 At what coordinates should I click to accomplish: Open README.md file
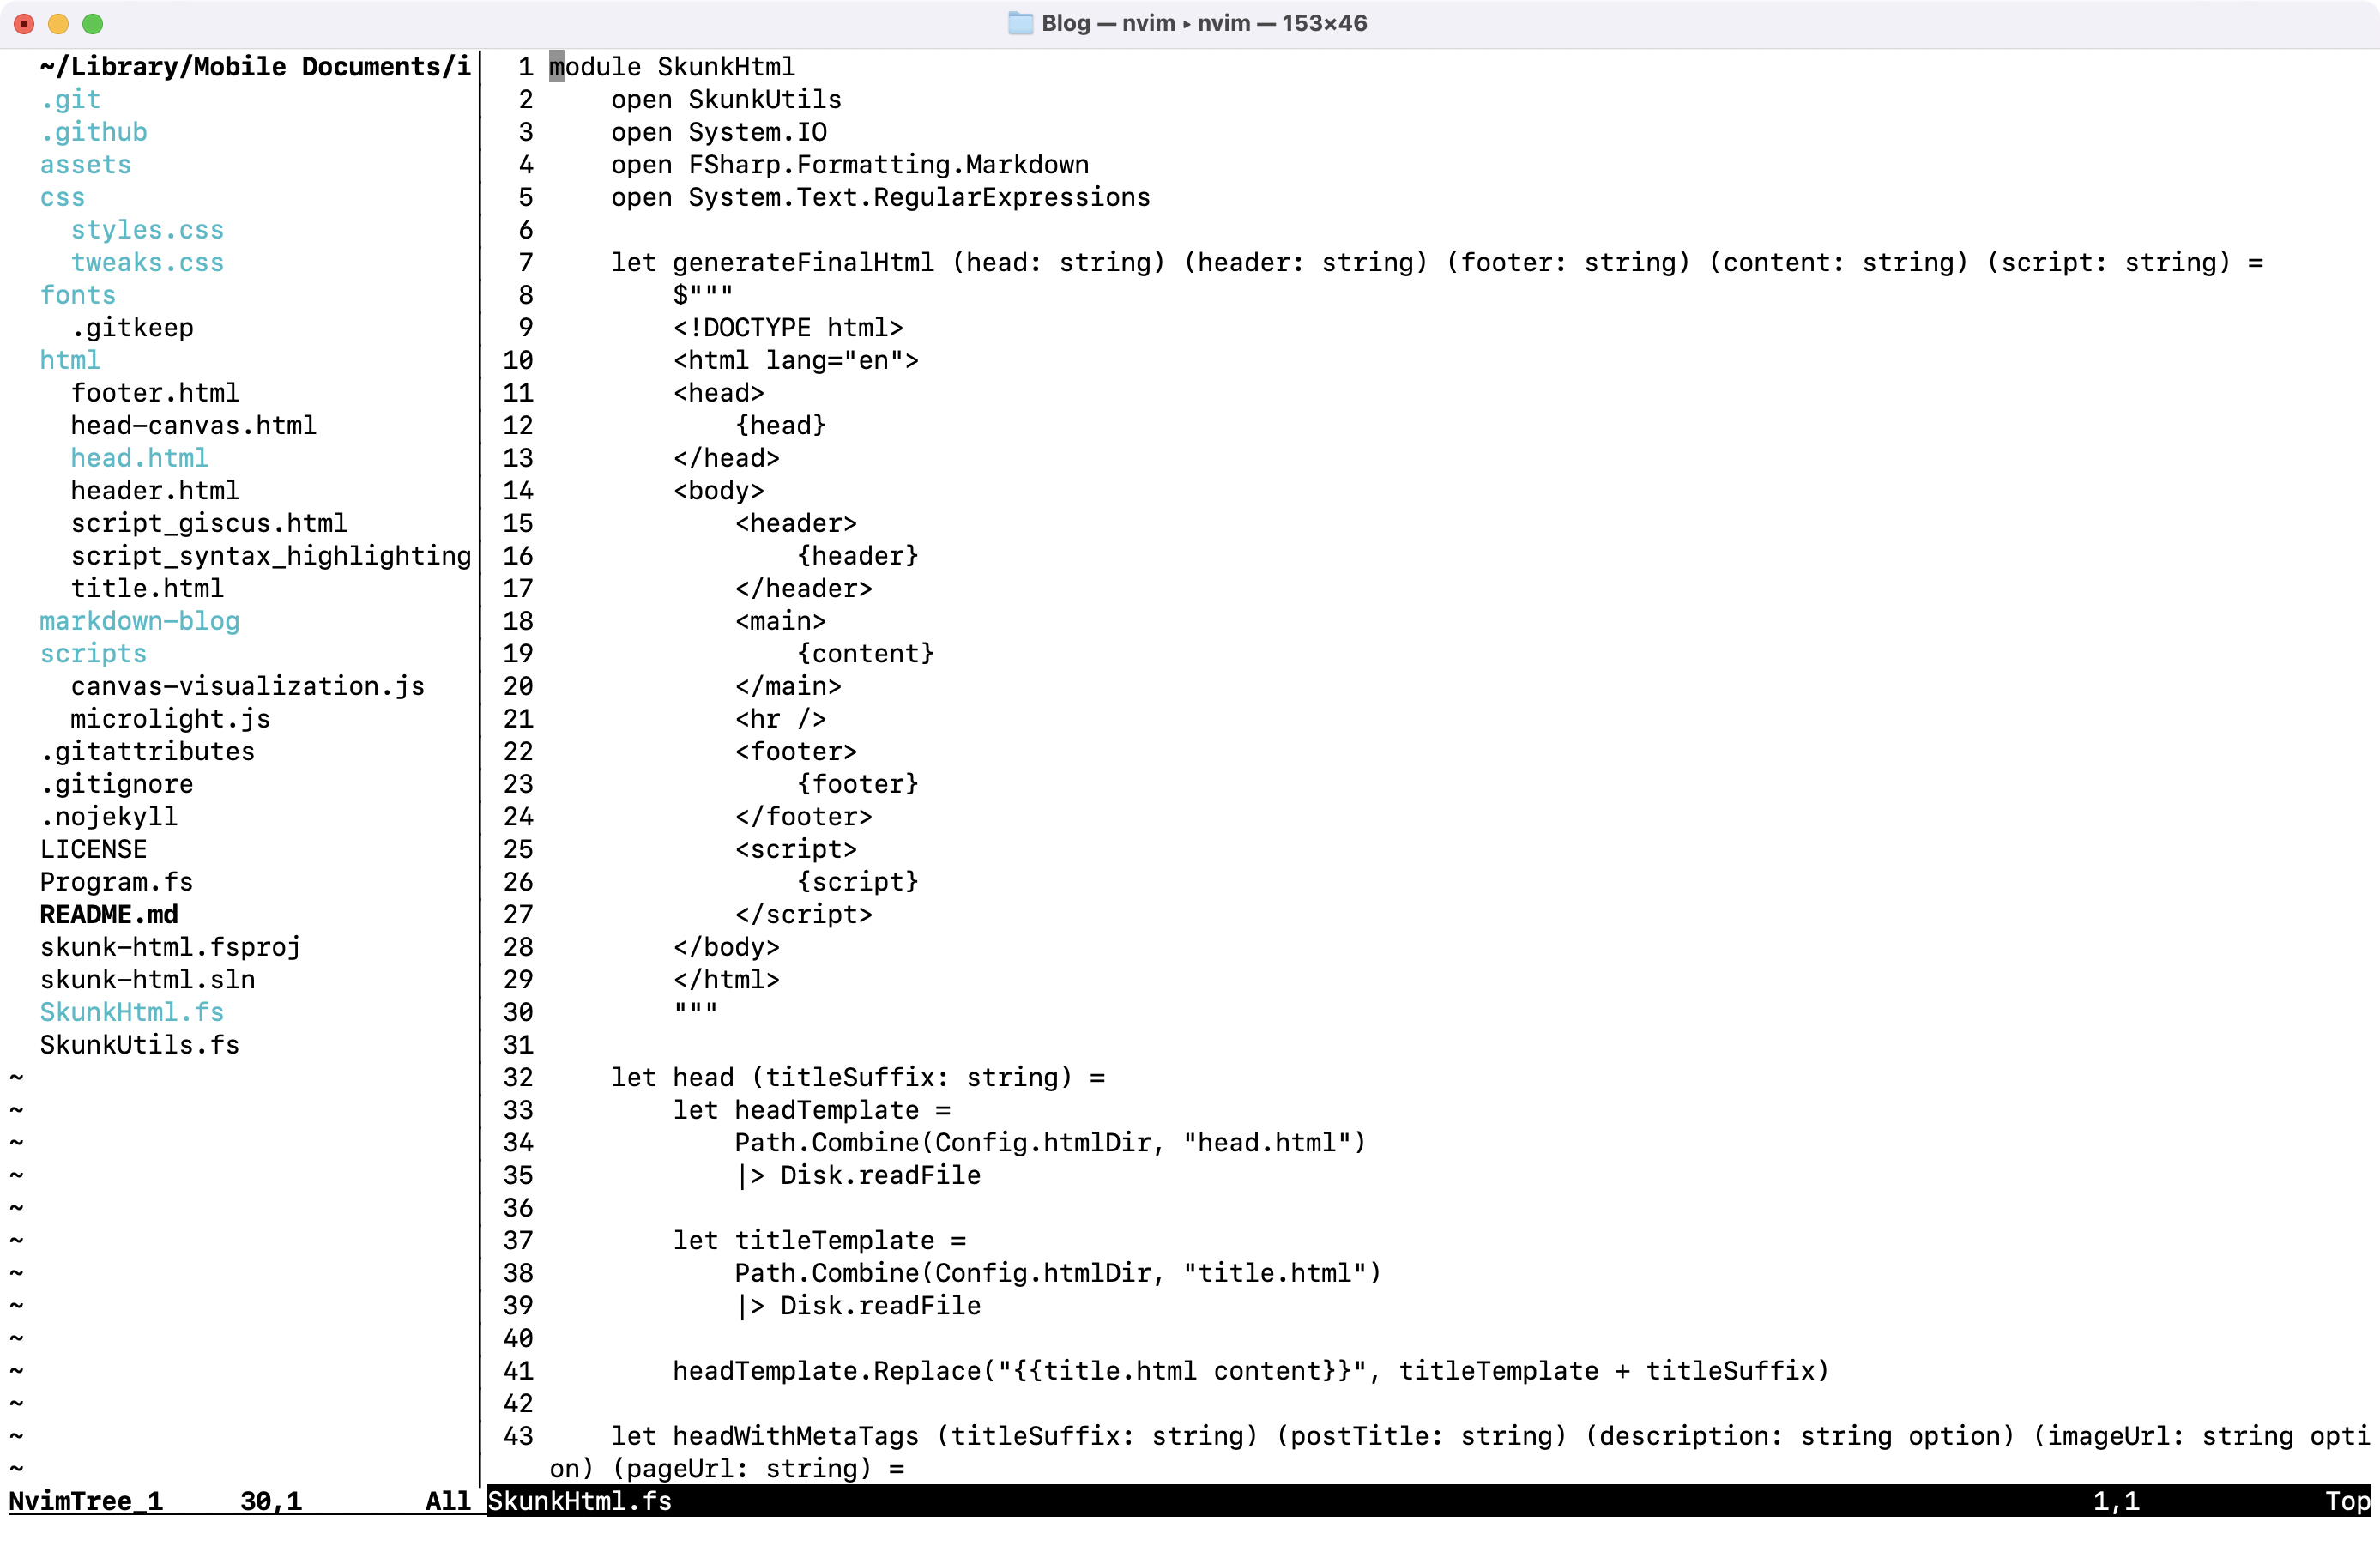(109, 914)
